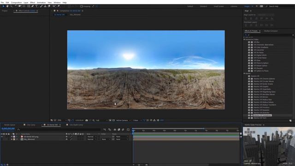This screenshot has height=166, width=295.
Task: Select the Small Screen workspace
Action: click(x=219, y=6)
